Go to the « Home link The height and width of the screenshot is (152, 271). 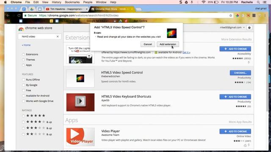click(26, 45)
